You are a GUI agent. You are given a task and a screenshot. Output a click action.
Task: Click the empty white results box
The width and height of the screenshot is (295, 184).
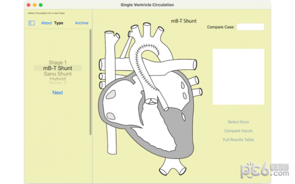tap(238, 77)
